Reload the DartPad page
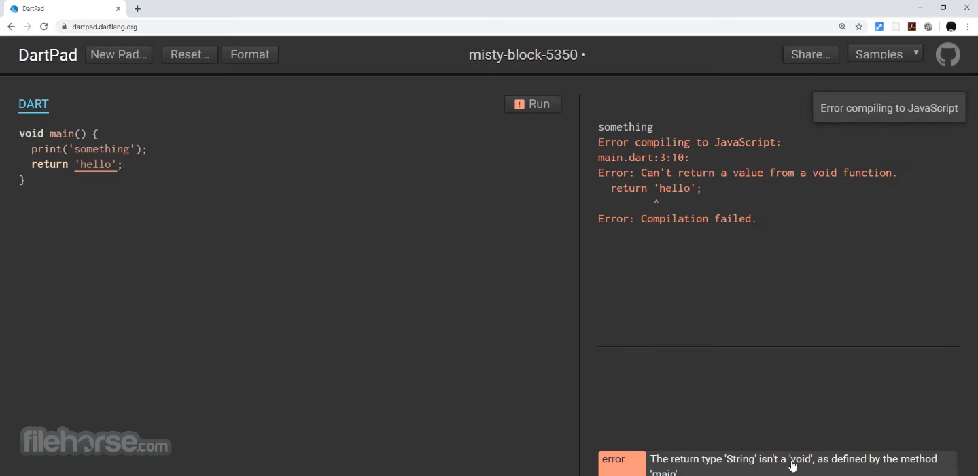978x476 pixels. click(44, 27)
